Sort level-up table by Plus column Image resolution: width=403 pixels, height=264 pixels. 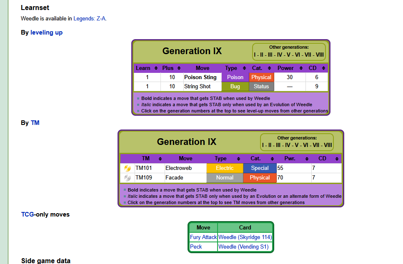(x=179, y=68)
